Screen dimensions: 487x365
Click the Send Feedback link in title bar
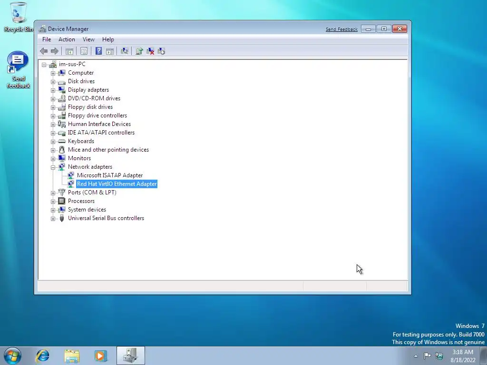tap(341, 29)
